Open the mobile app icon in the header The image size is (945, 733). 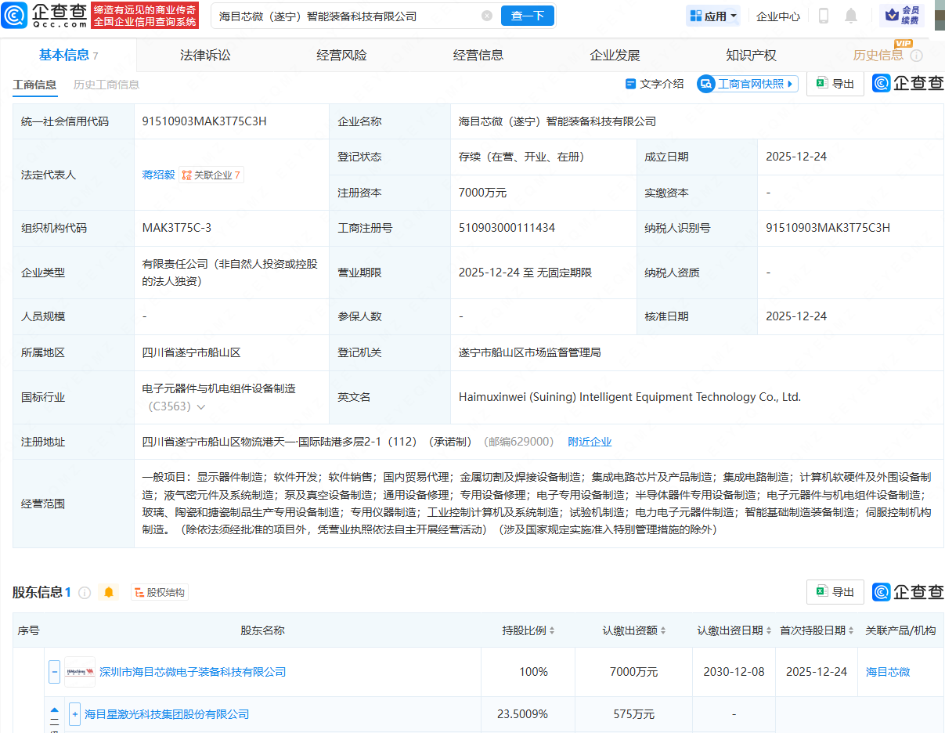(x=823, y=16)
